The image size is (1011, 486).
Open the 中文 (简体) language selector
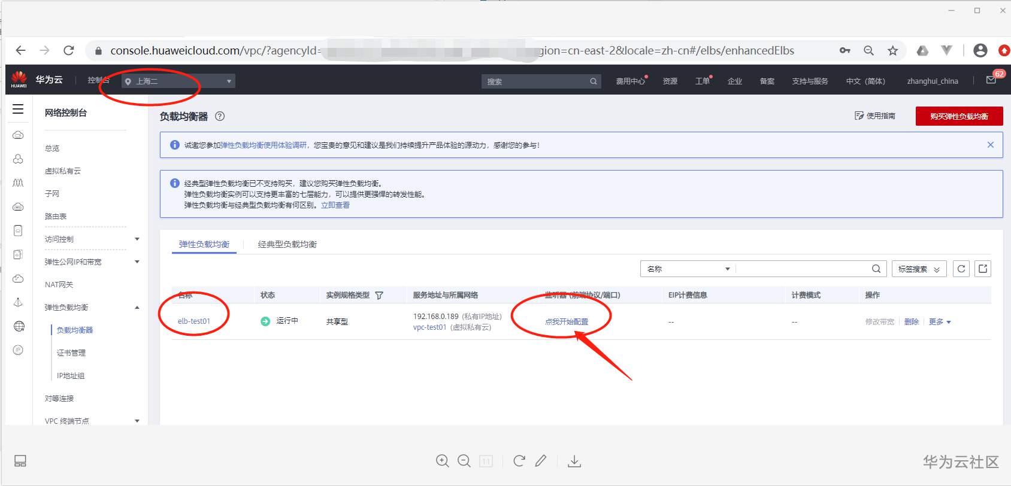click(865, 81)
